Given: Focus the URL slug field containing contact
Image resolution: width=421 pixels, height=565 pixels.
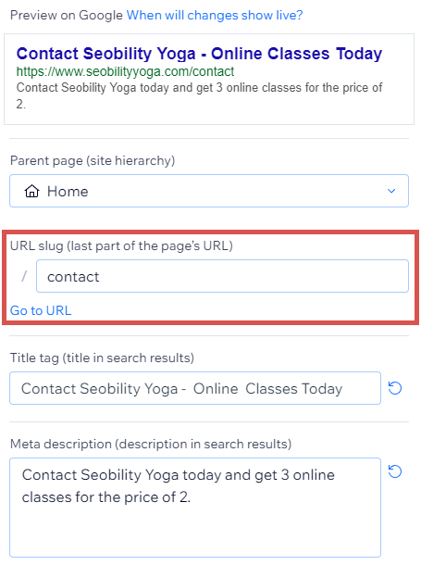Looking at the screenshot, I should coord(222,276).
